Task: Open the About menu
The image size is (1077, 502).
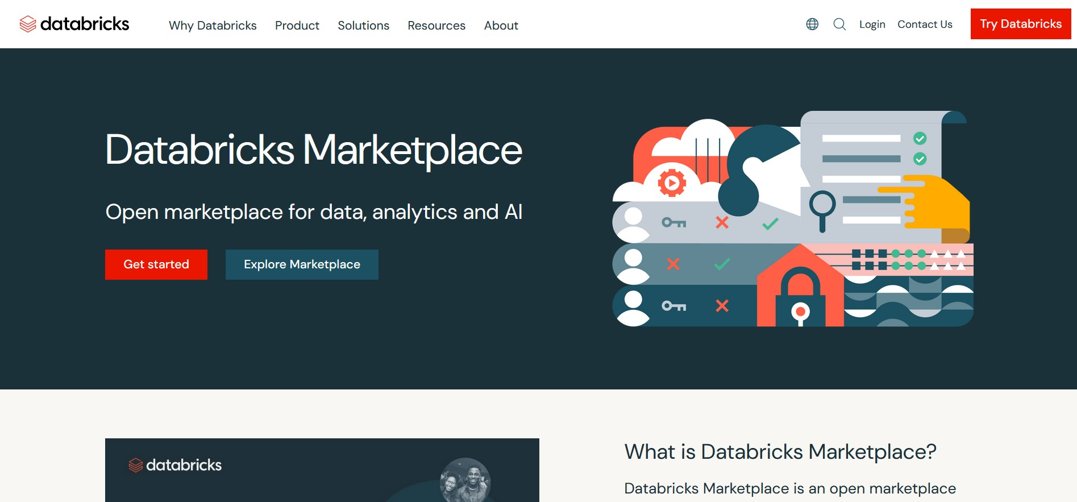Action: pyautogui.click(x=501, y=26)
